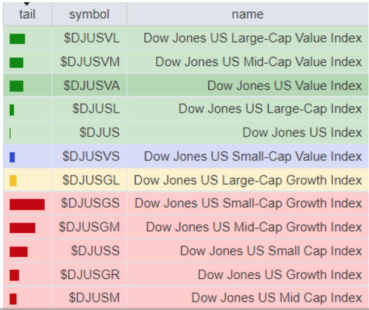The width and height of the screenshot is (369, 310).
Task: Click the name column header
Action: pos(248,14)
